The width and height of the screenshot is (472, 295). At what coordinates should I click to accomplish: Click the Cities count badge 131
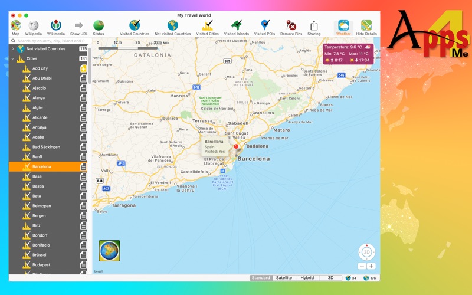click(83, 58)
